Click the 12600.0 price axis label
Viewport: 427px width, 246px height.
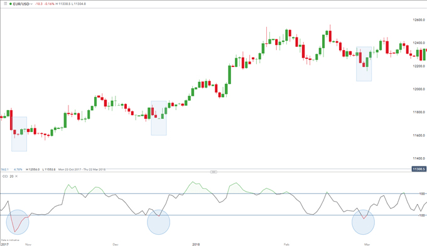click(x=419, y=20)
